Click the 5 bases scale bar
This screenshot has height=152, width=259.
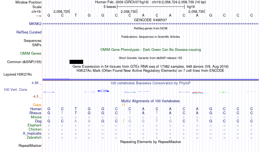pos(151,7)
